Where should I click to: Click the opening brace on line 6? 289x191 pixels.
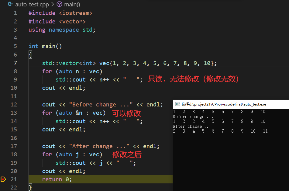30,55
